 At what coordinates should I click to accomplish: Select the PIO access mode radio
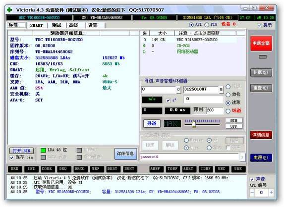point(207,25)
